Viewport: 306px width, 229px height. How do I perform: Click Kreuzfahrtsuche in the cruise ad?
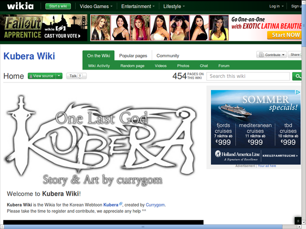(280, 156)
